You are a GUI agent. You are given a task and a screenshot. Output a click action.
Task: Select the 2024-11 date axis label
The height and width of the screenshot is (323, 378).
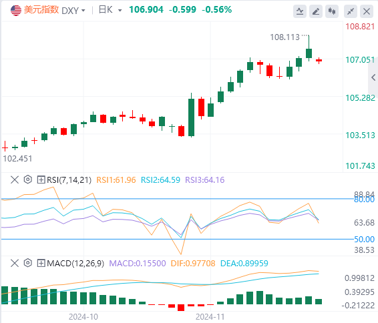pos(210,317)
